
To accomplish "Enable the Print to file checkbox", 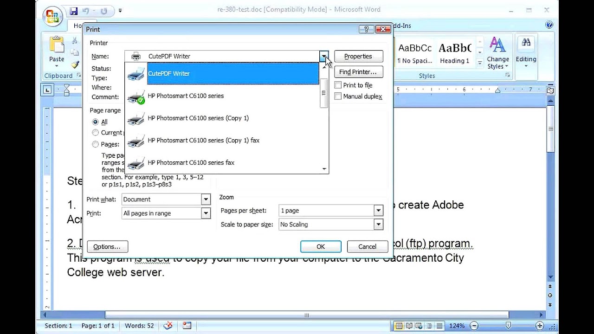I will (x=338, y=85).
